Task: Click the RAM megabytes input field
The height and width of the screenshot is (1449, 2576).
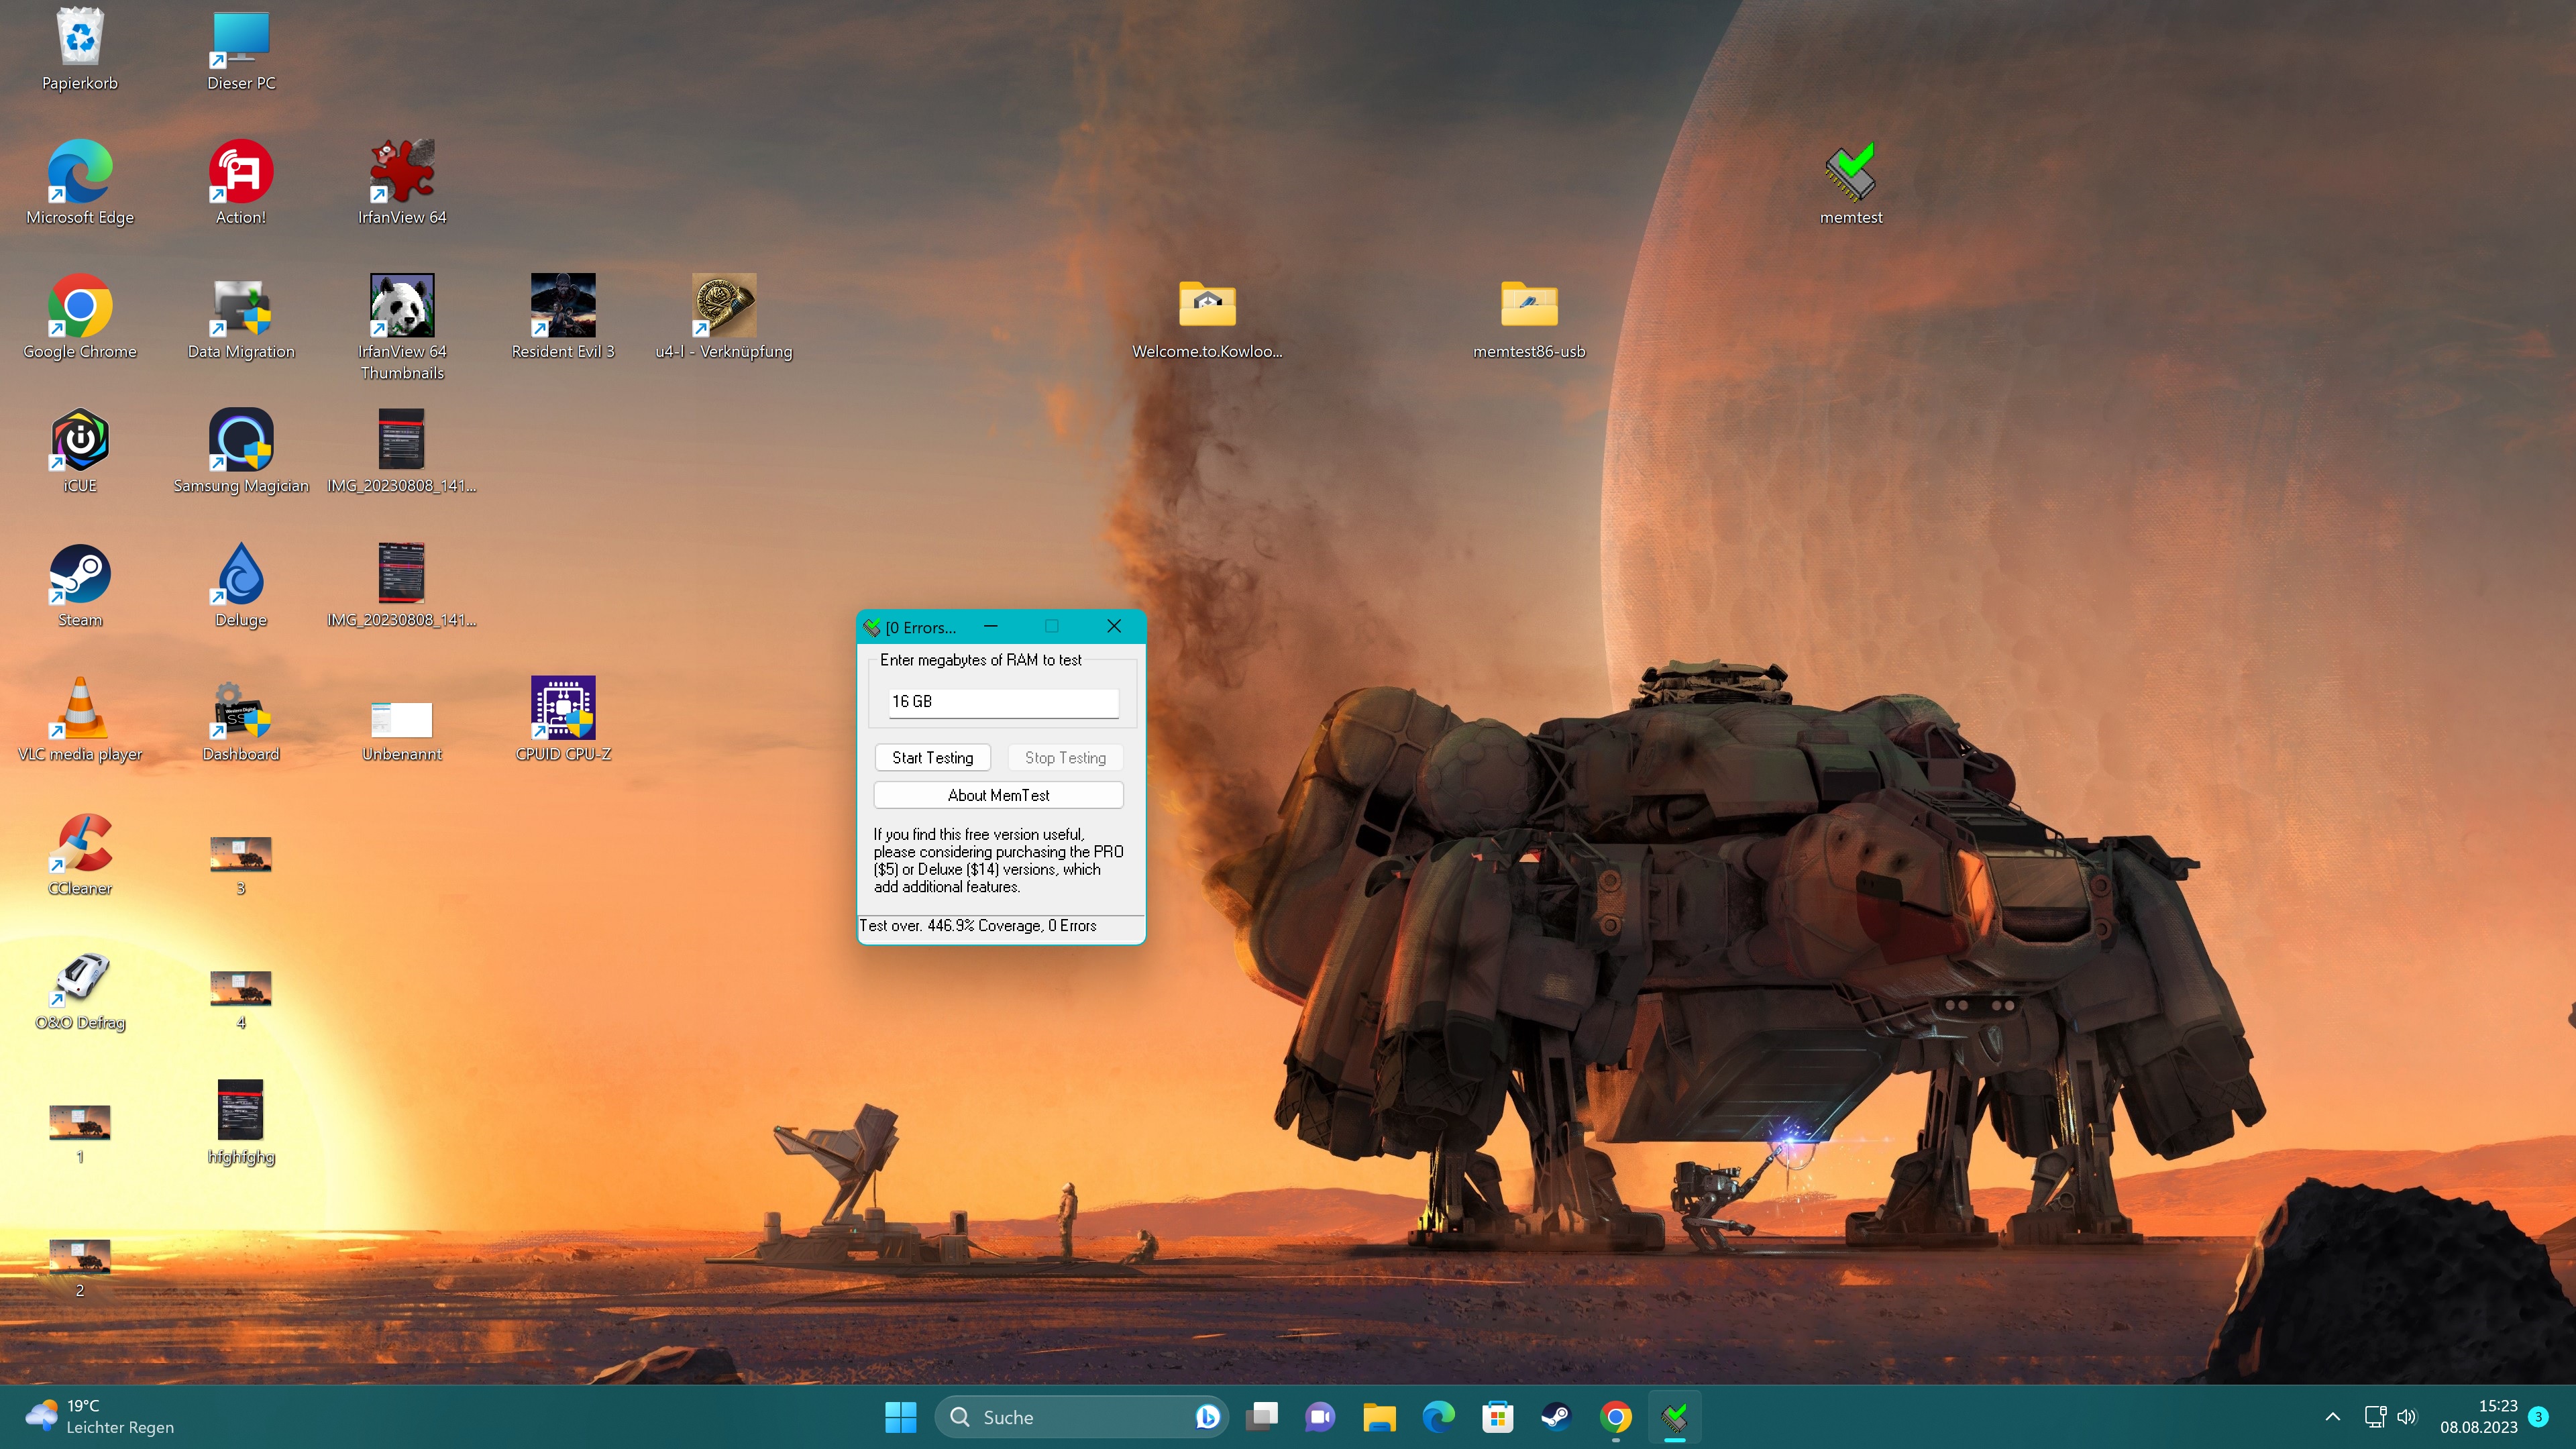Action: pos(1002,701)
